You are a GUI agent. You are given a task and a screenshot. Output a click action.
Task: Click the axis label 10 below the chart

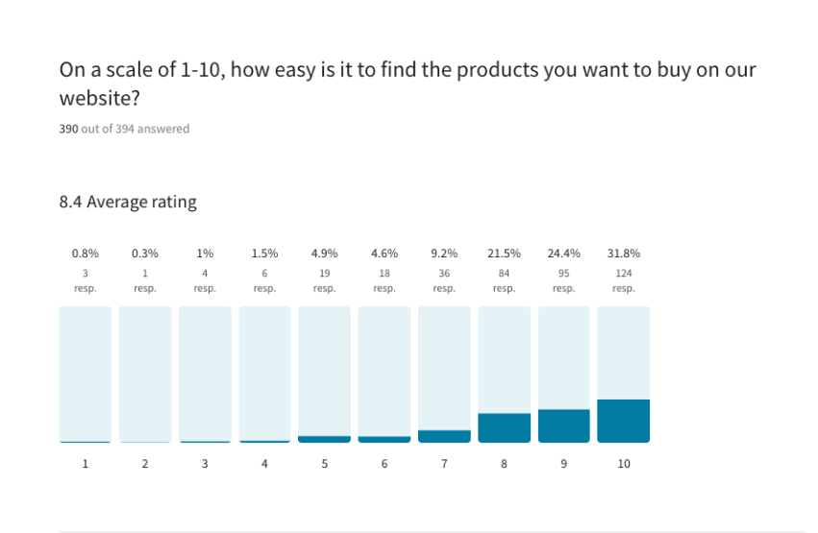pyautogui.click(x=624, y=464)
